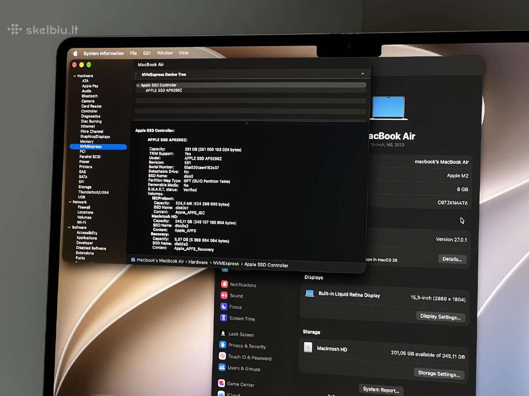Open Touch ID & Password settings
This screenshot has width=529, height=396.
[x=245, y=357]
